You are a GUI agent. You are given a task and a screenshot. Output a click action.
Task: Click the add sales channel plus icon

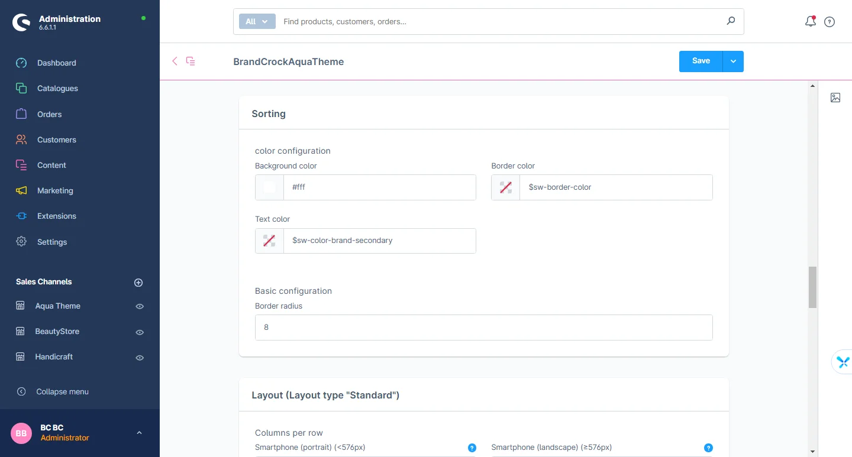138,283
